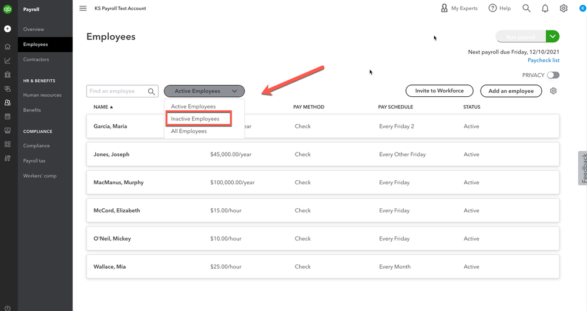Open Contractors in the sidebar

(36, 59)
